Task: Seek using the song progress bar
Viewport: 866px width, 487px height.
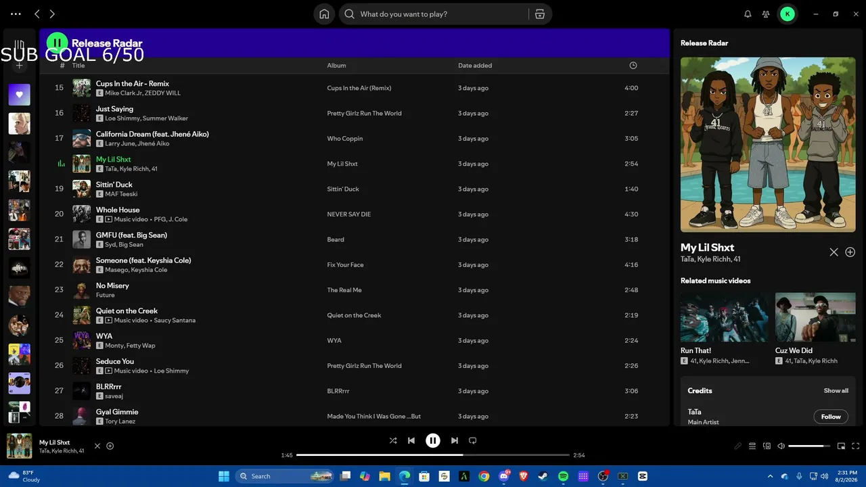Action: (x=433, y=455)
